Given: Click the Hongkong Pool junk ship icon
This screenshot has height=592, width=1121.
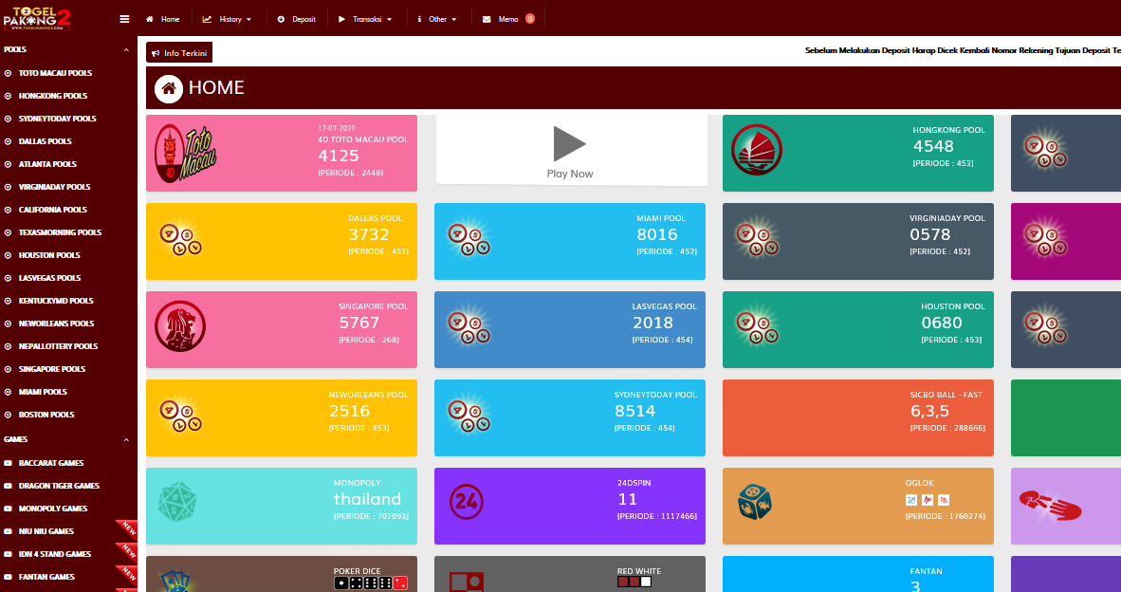Looking at the screenshot, I should click(x=757, y=150).
